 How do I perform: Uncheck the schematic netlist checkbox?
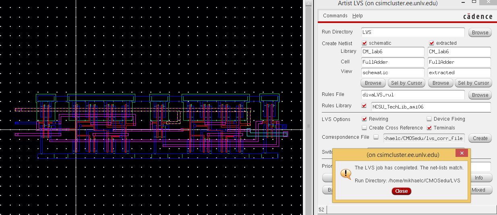tap(364, 43)
